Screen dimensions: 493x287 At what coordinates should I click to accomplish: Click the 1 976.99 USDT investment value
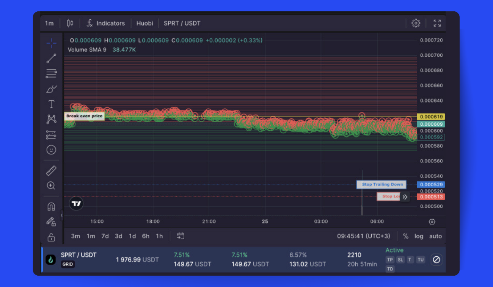coord(137,260)
